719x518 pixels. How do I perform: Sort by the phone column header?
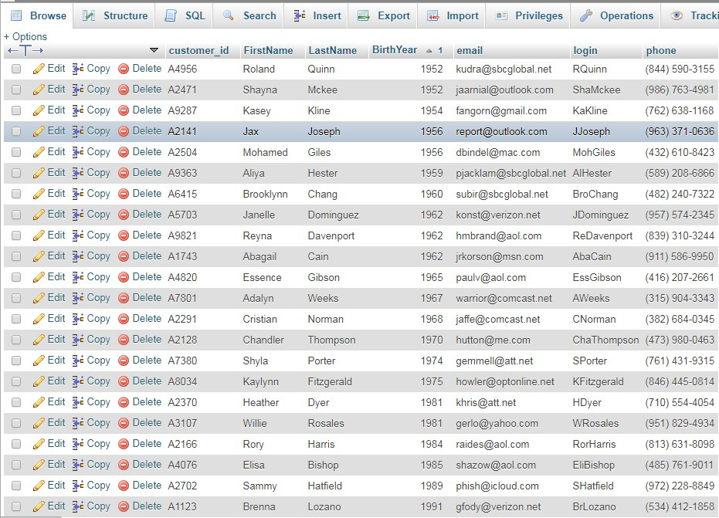(661, 50)
